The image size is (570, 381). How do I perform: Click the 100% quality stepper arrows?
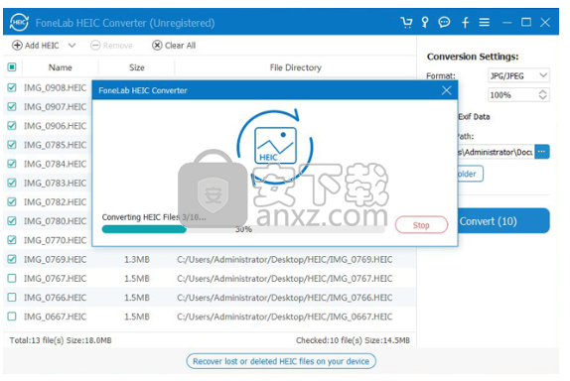coord(542,95)
